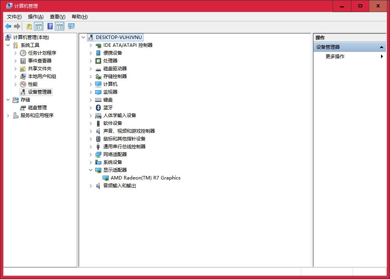Collapse the 设备管理器 actions section arrow
Viewport: 390px width, 279px height.
click(381, 47)
